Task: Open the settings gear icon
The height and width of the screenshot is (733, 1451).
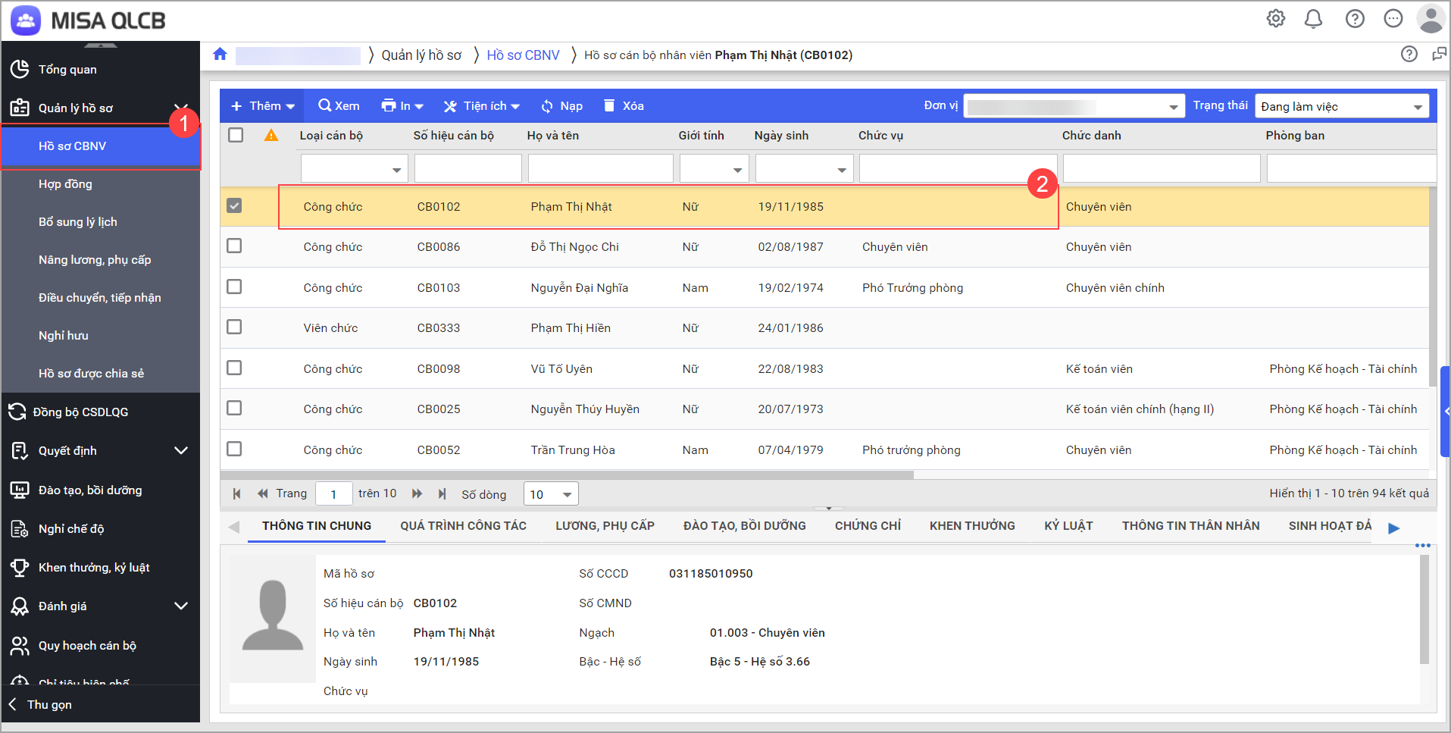Action: [x=1276, y=19]
